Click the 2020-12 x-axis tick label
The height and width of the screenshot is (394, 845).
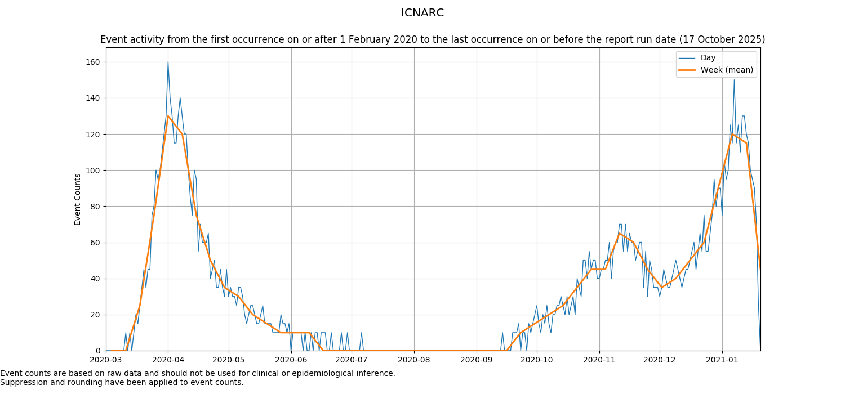click(x=660, y=360)
